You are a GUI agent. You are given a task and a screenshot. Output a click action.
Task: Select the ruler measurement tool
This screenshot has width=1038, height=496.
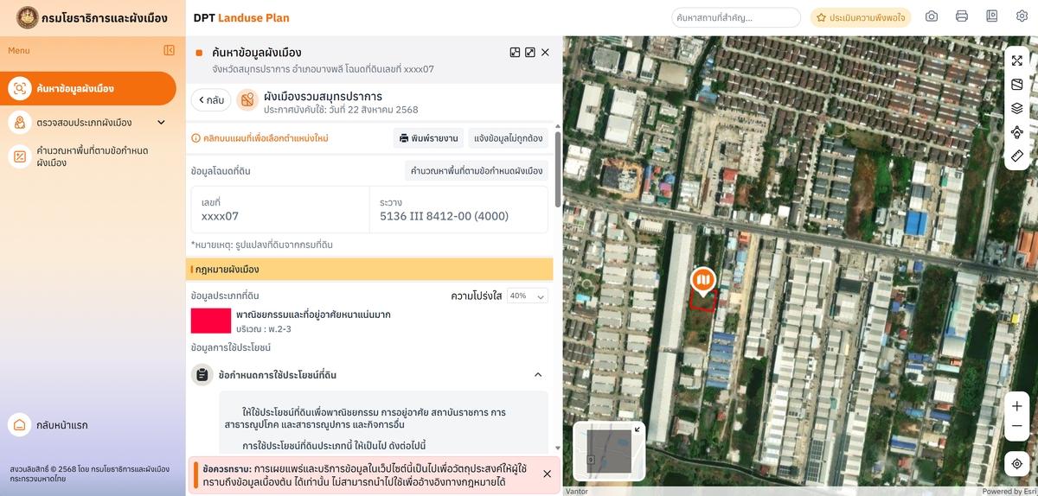click(1017, 156)
